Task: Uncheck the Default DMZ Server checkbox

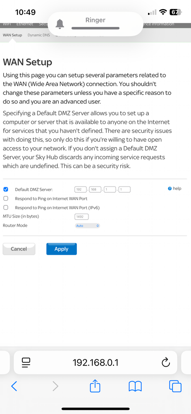Action: coord(5,189)
